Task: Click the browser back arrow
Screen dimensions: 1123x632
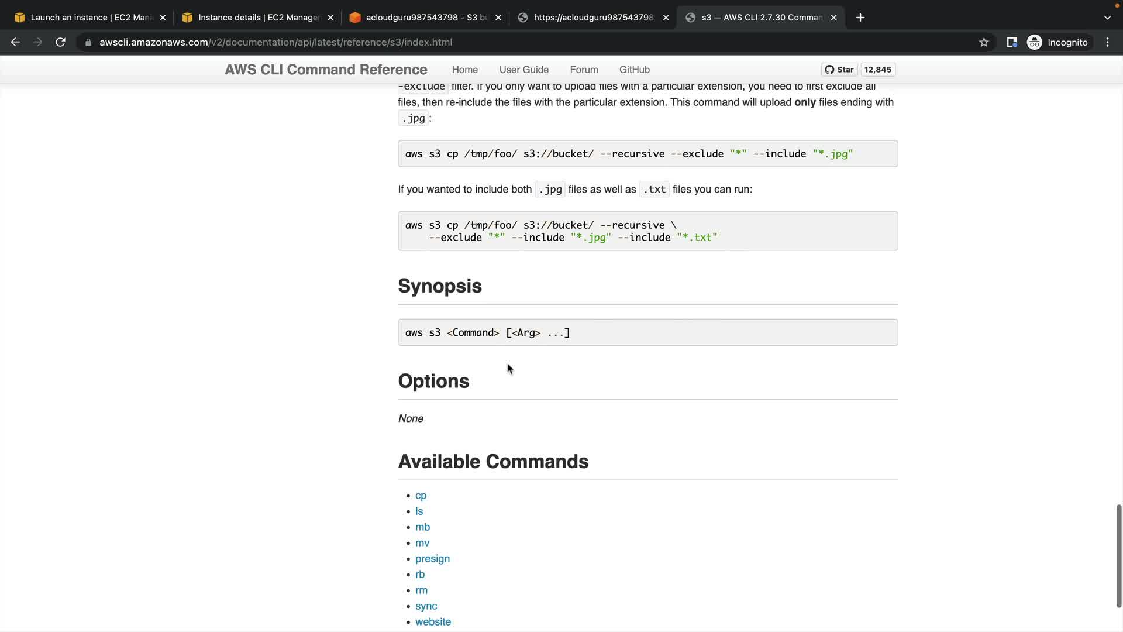Action: (x=16, y=42)
